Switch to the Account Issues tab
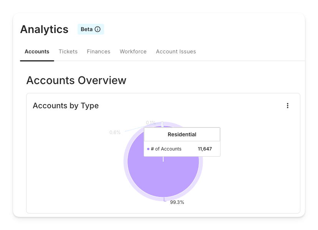The height and width of the screenshot is (230, 318). [x=176, y=51]
